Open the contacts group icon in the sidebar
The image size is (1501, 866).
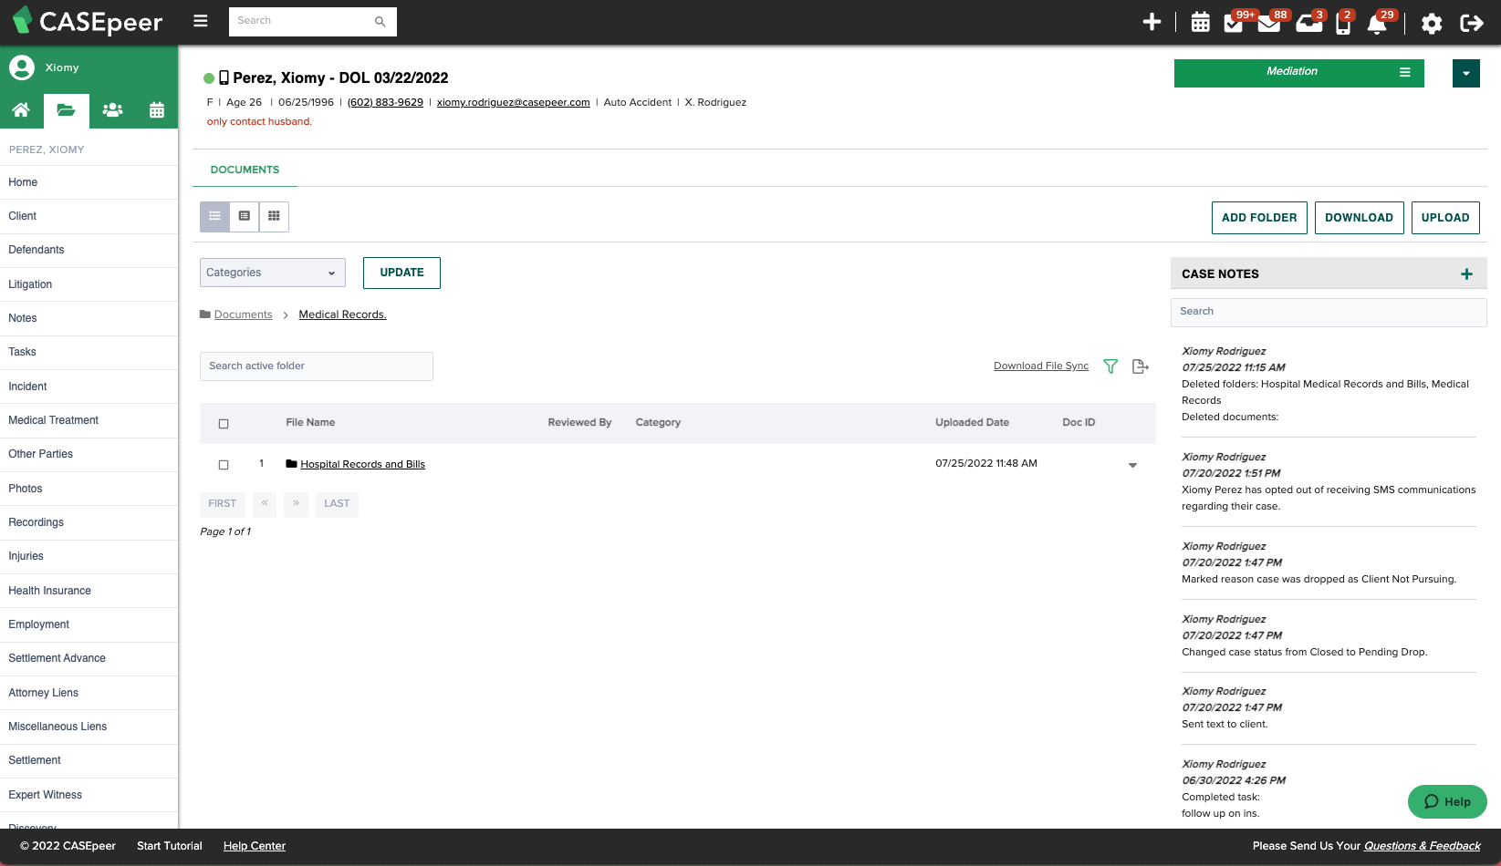[112, 110]
